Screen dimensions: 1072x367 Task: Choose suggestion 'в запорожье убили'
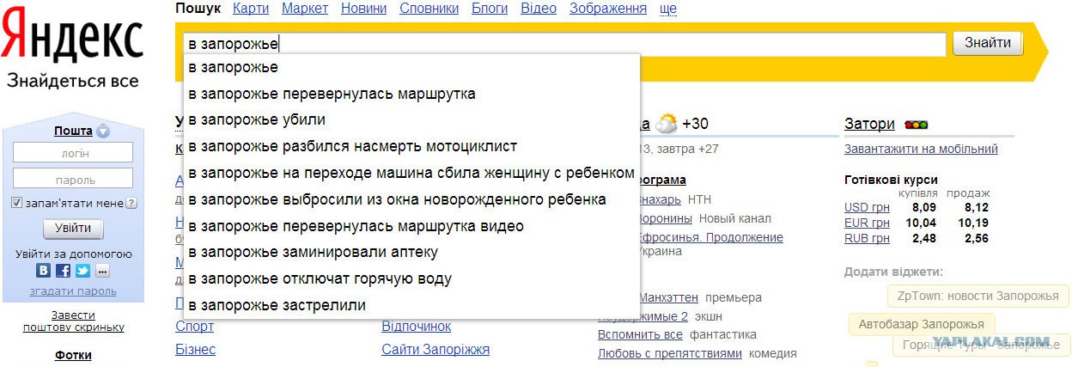click(x=411, y=119)
